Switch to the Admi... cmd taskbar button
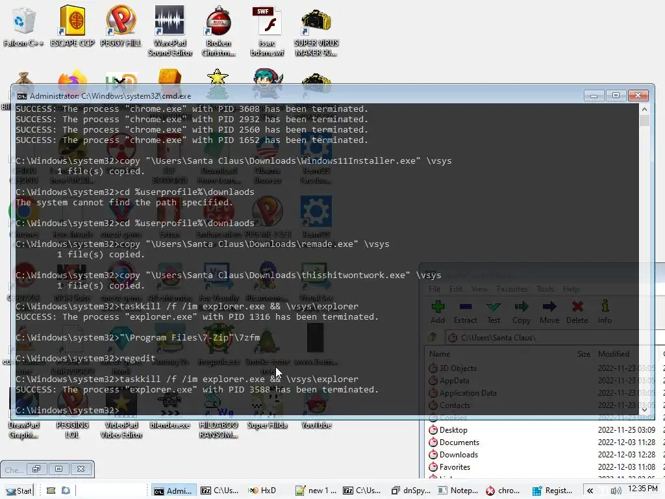665x499 pixels. (x=173, y=491)
